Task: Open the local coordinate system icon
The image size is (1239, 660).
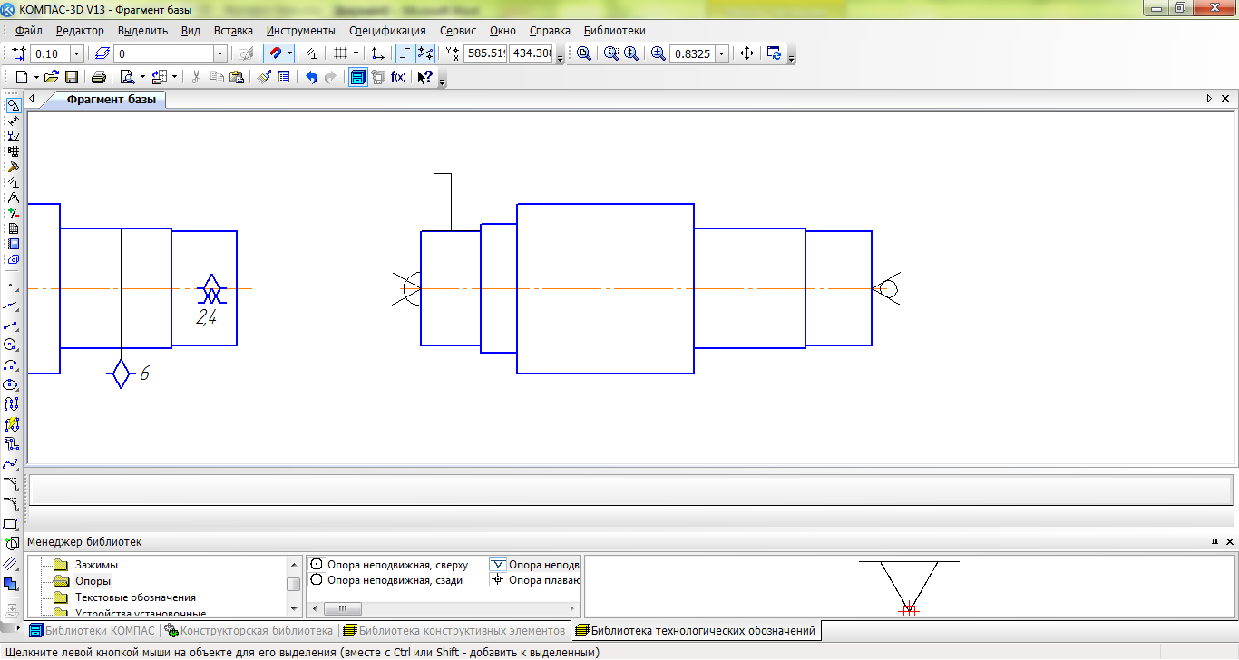Action: point(378,53)
